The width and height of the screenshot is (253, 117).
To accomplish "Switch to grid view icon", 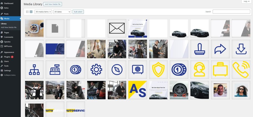I will [31, 12].
